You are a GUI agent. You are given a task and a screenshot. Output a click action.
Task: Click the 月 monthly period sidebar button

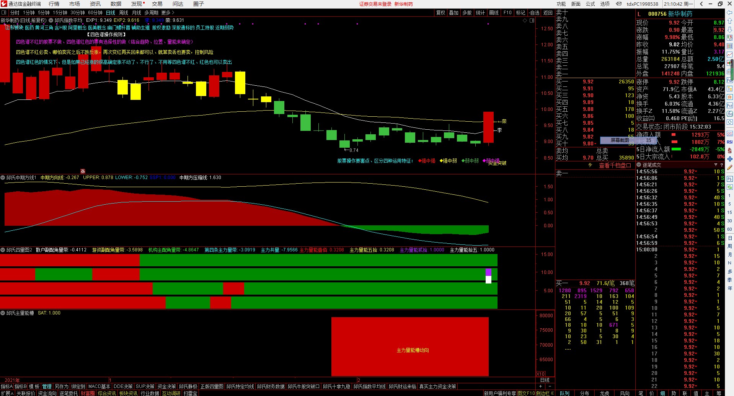pyautogui.click(x=730, y=254)
